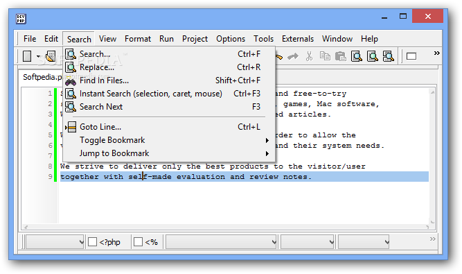Click the horizontal scrollbar left arrow
This screenshot has height=274, width=462.
tap(26, 227)
